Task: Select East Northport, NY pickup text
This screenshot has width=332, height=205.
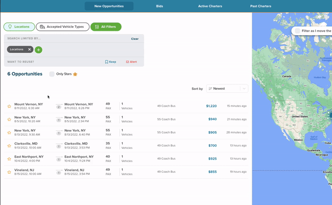Action: pos(29,157)
